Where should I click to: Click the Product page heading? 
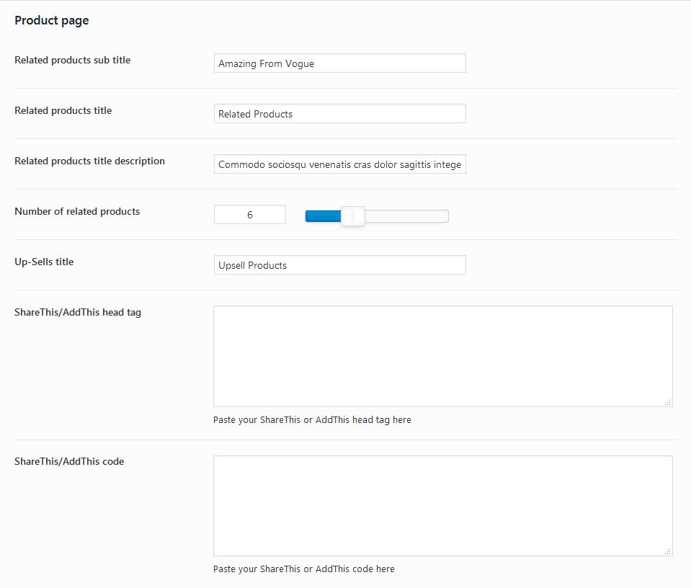(52, 20)
